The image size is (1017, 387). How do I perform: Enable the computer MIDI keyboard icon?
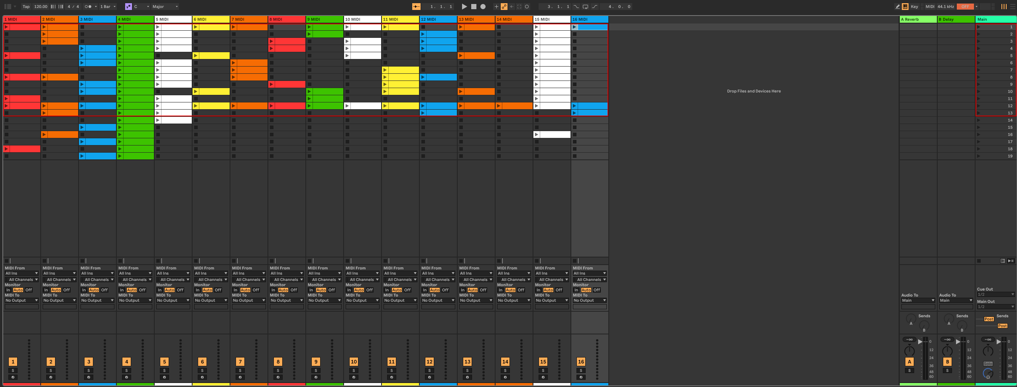point(905,7)
